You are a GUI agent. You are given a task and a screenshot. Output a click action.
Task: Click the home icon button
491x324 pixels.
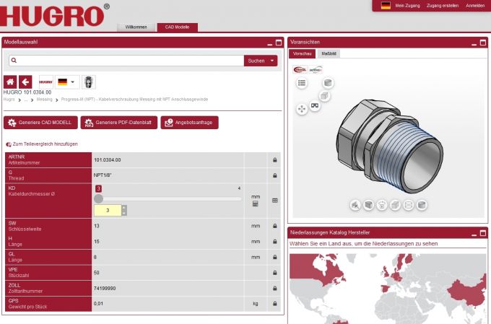tap(10, 82)
